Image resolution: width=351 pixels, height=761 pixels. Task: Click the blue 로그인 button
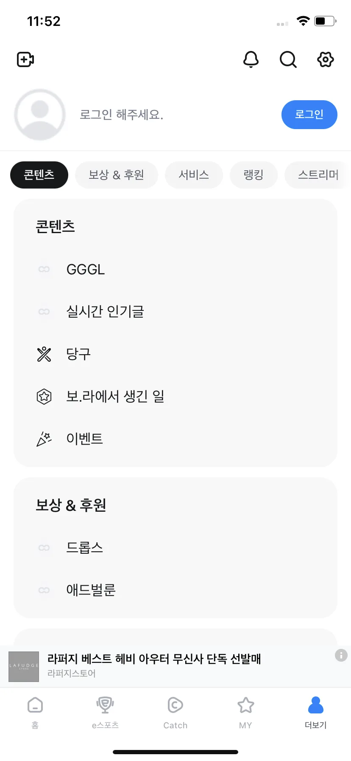309,115
